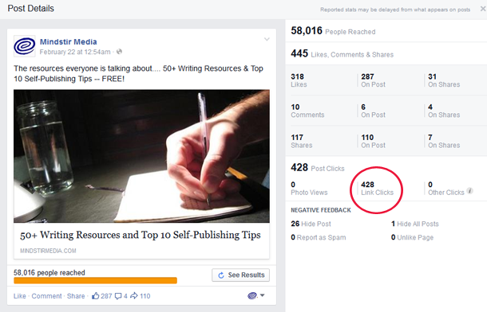The height and width of the screenshot is (312, 487).
Task: Click the Share link under post
Action: [76, 296]
